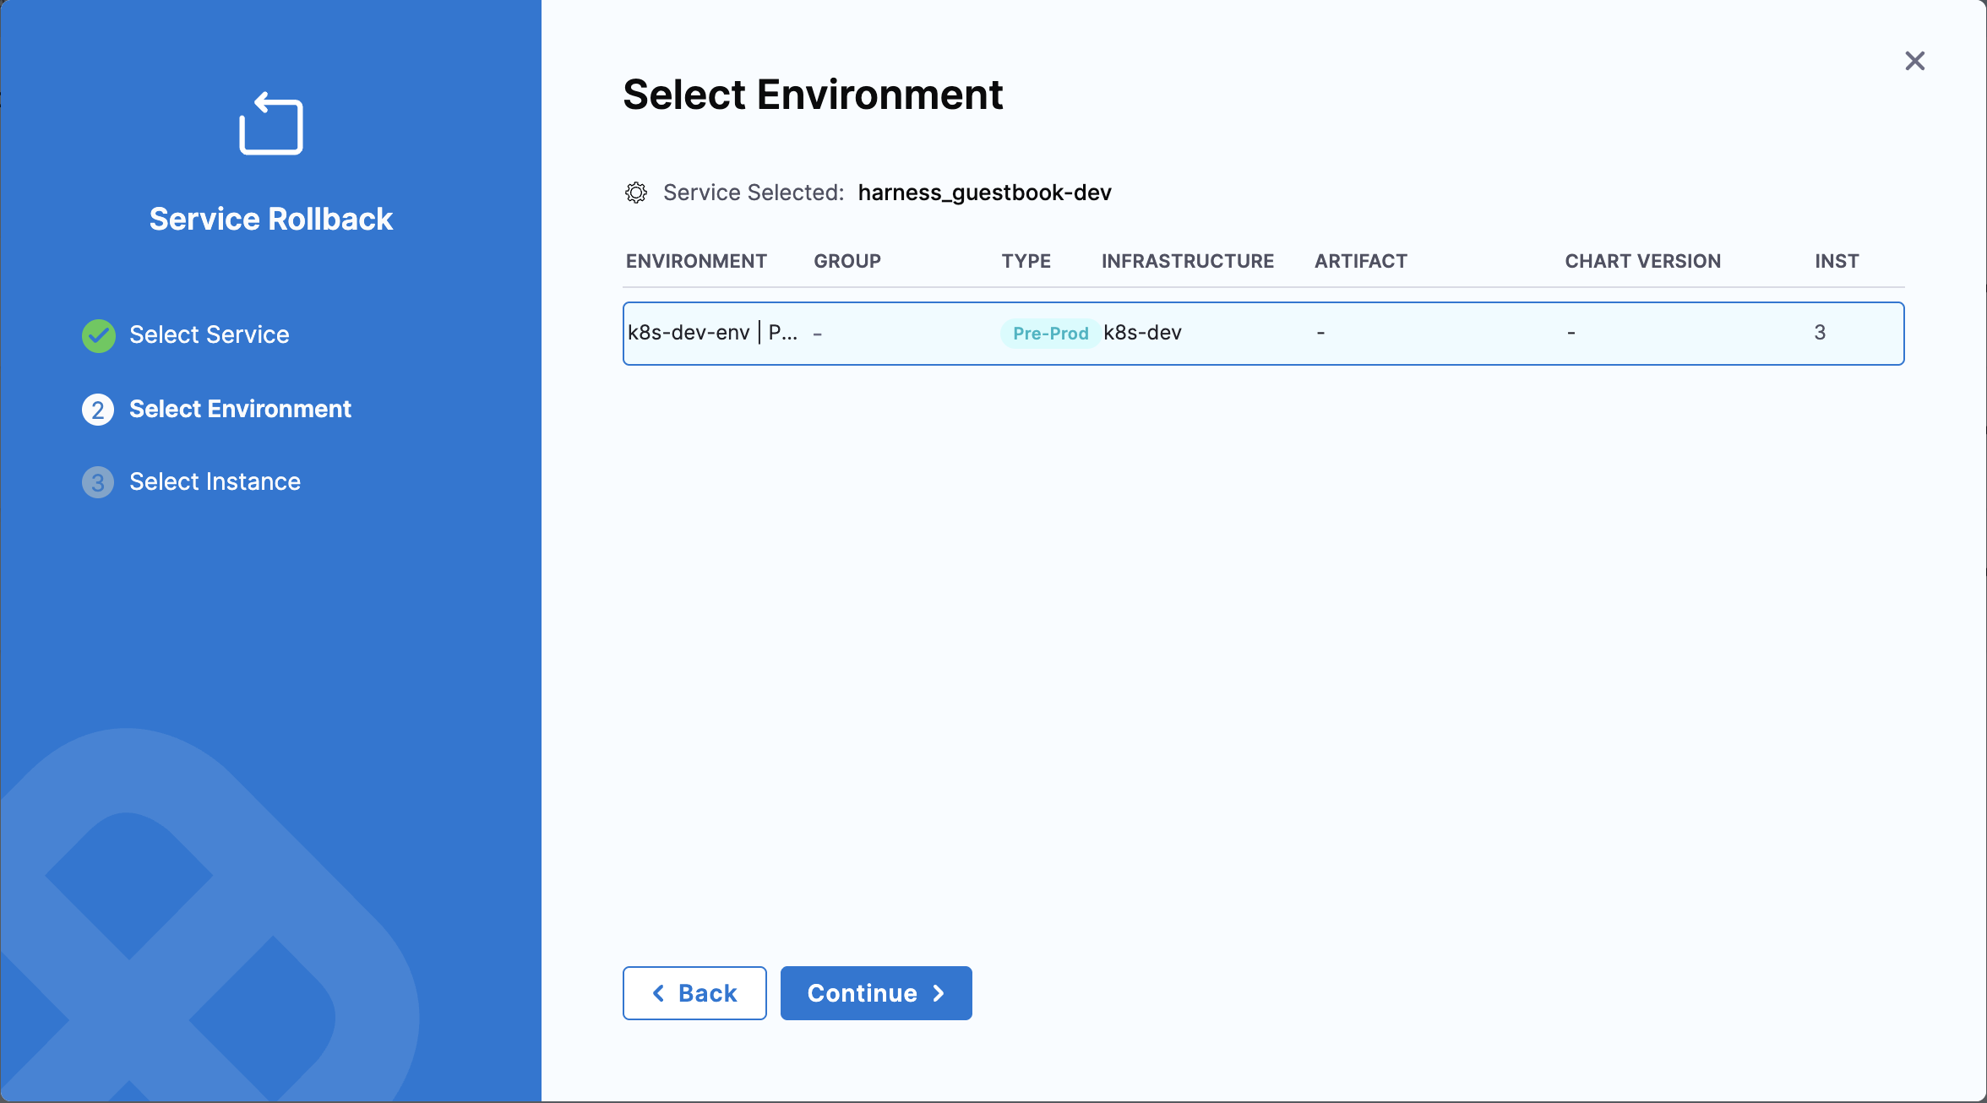Click the Continue button
The width and height of the screenshot is (1987, 1103).
click(875, 993)
